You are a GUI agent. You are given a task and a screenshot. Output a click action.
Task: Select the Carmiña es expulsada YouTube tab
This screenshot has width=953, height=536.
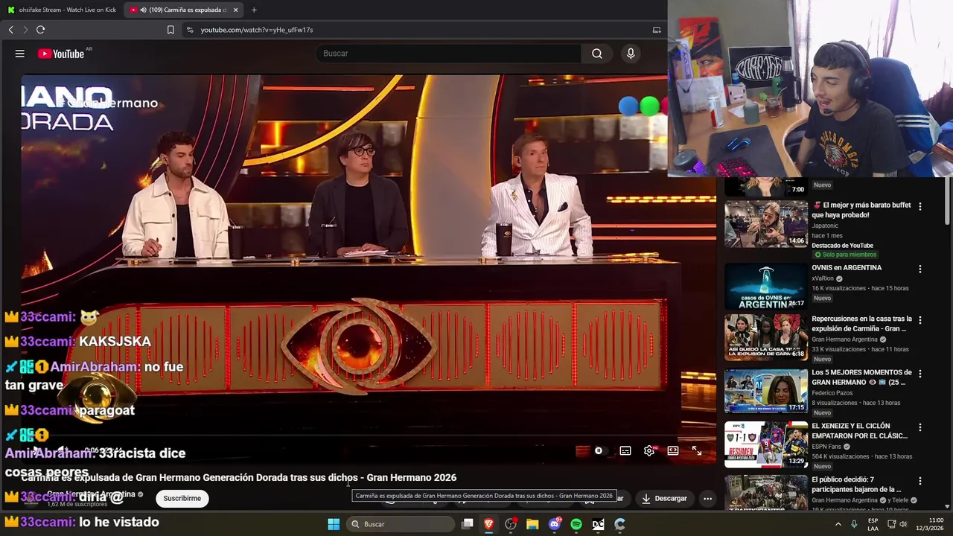tap(182, 10)
